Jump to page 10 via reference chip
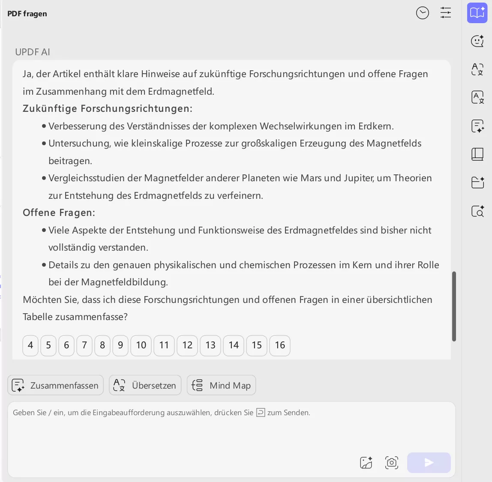 pos(141,345)
